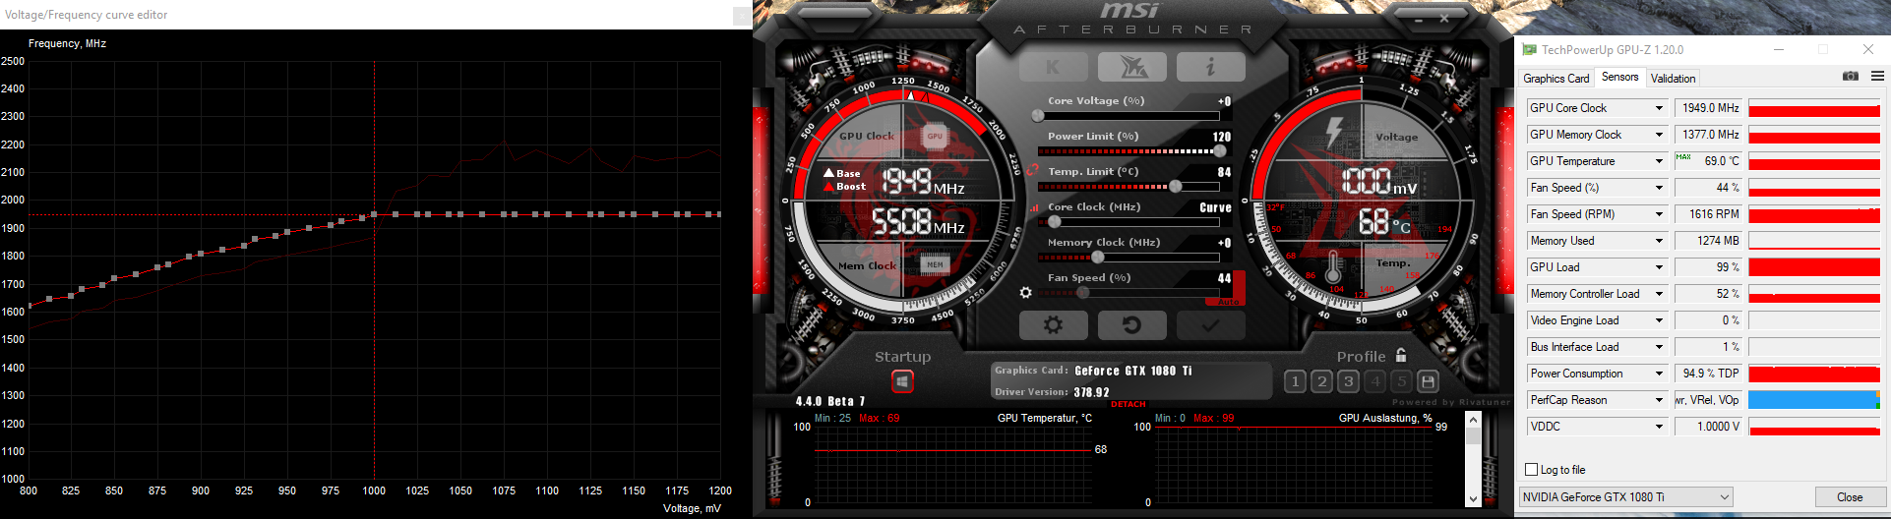The height and width of the screenshot is (519, 1891).
Task: Close the MSI Afterburner window
Action: [1444, 19]
